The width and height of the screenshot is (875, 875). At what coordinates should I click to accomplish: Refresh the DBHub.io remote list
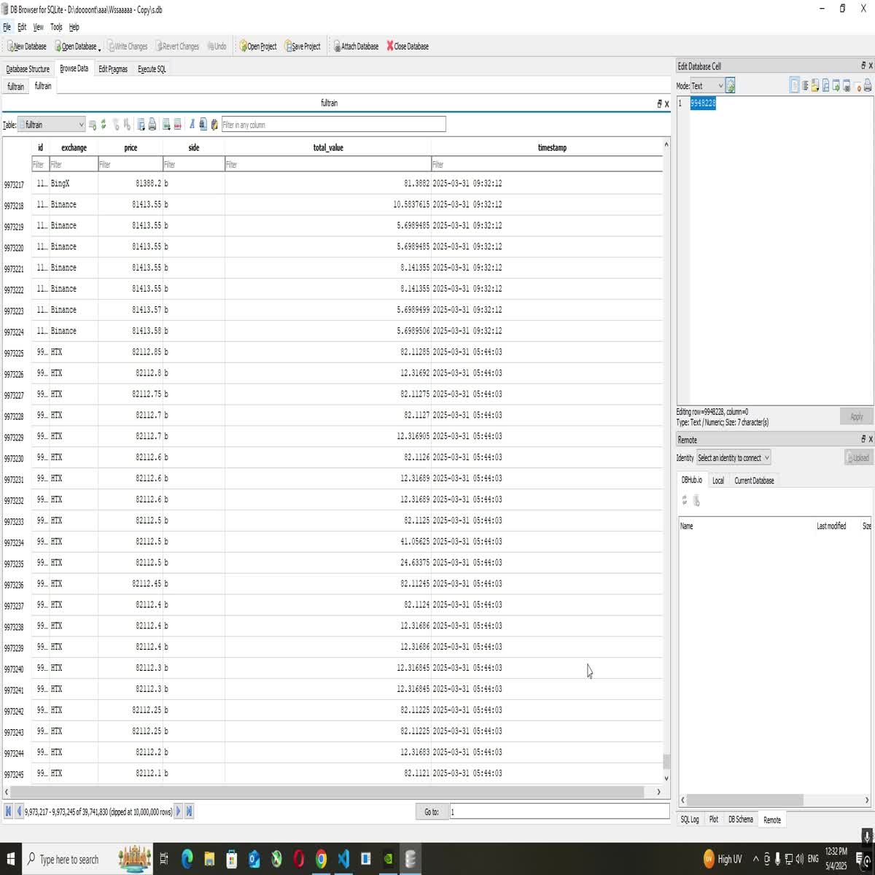pos(684,500)
